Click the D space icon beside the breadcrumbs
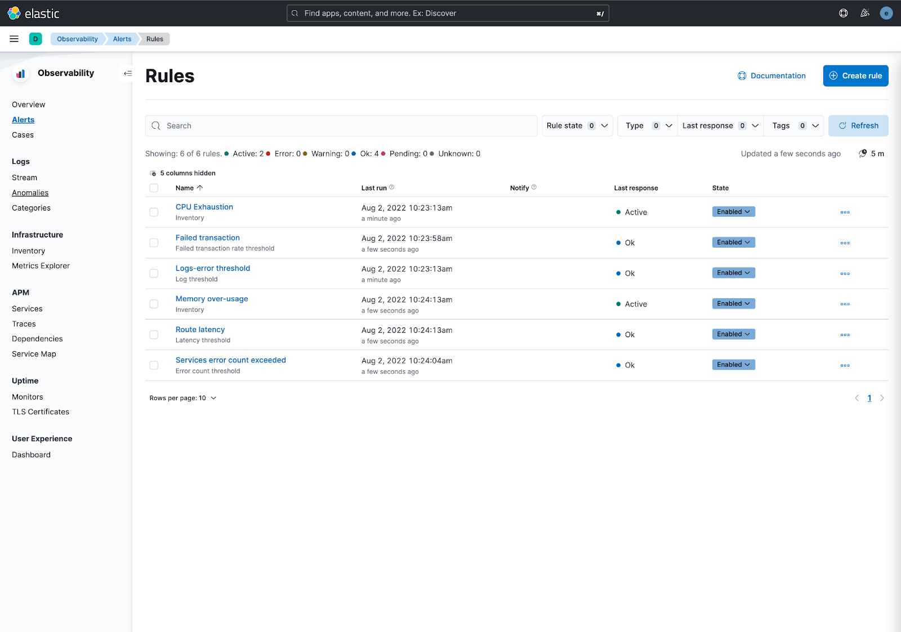Viewport: 901px width, 632px height. 36,39
